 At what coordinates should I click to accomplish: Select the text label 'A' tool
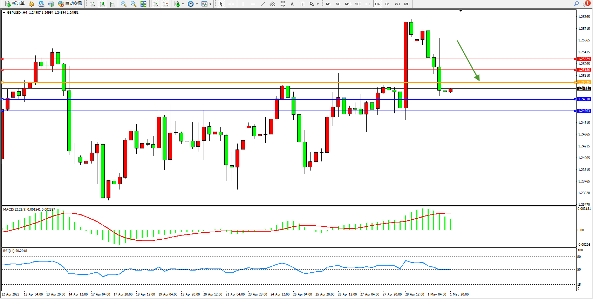(292, 4)
